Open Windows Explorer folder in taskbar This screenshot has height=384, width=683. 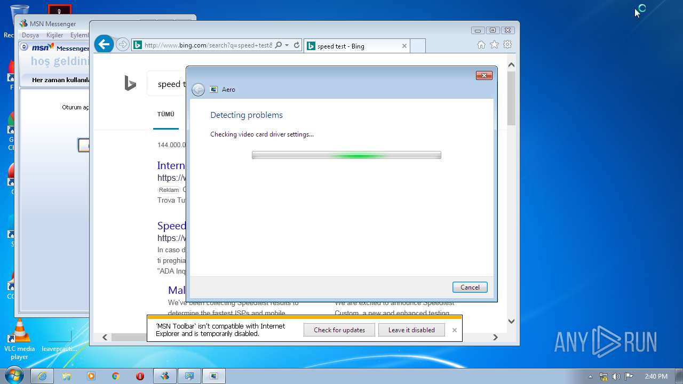pos(67,376)
